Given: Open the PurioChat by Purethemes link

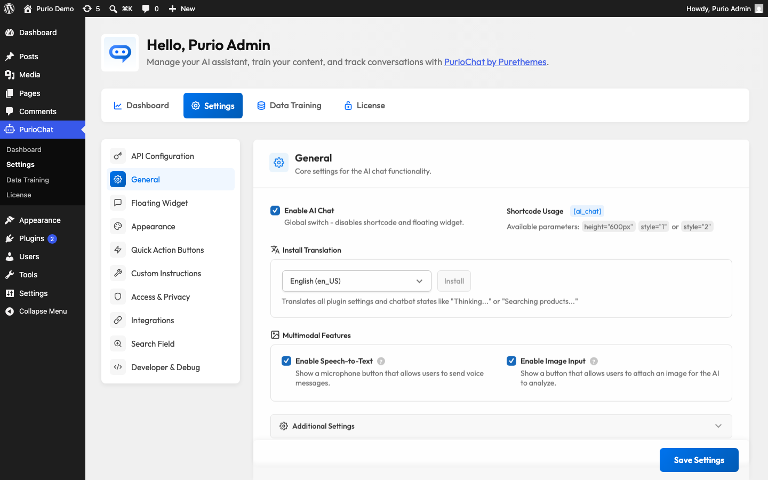Looking at the screenshot, I should tap(495, 62).
